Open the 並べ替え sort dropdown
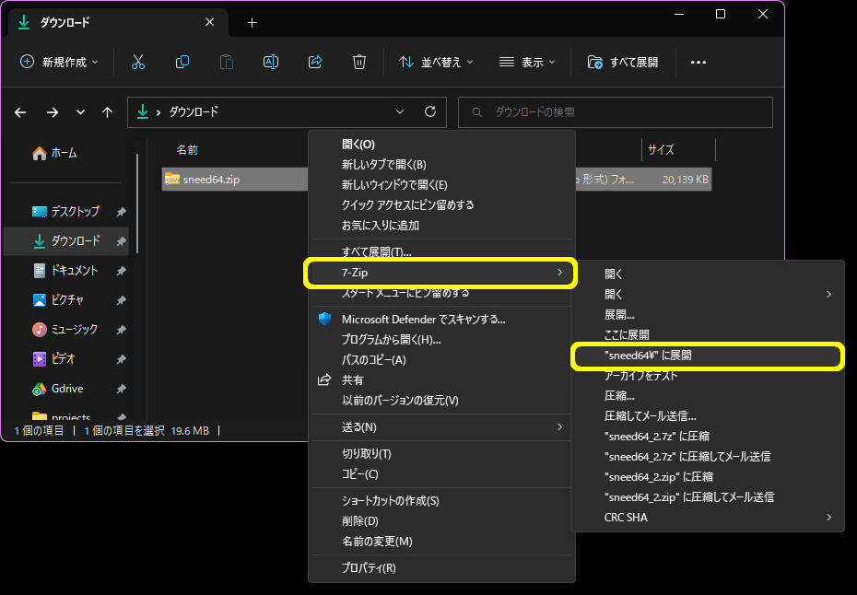Image resolution: width=857 pixels, height=595 pixels. (x=436, y=62)
